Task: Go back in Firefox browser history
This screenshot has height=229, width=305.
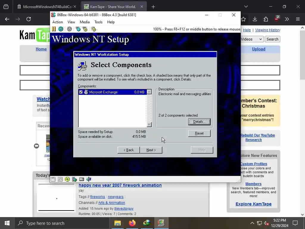Action: point(7,19)
